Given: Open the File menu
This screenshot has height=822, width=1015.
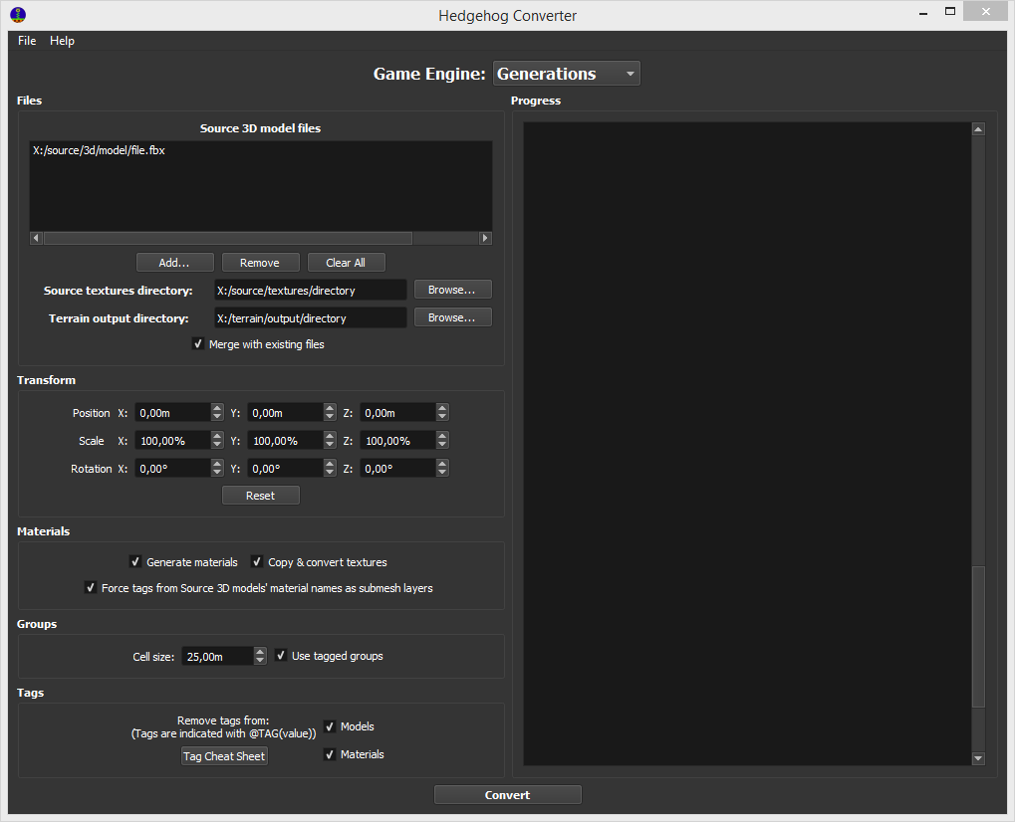Looking at the screenshot, I should coord(27,41).
